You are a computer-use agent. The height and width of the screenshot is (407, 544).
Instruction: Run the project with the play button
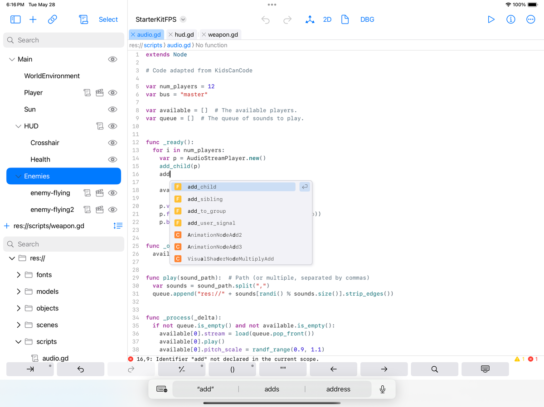[x=491, y=19]
